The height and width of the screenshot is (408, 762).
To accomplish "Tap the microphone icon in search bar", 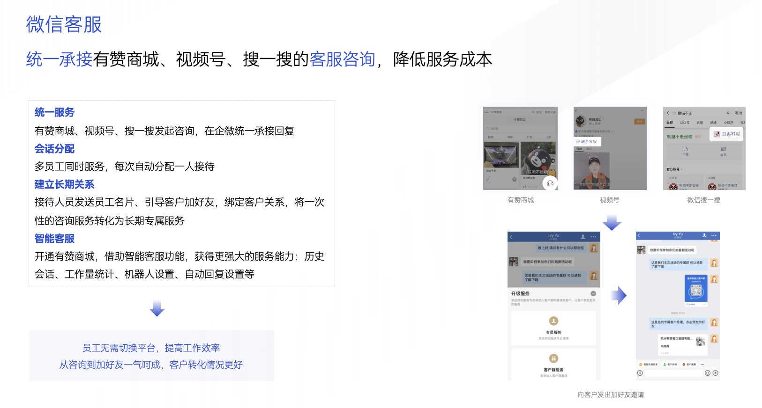I will (728, 113).
